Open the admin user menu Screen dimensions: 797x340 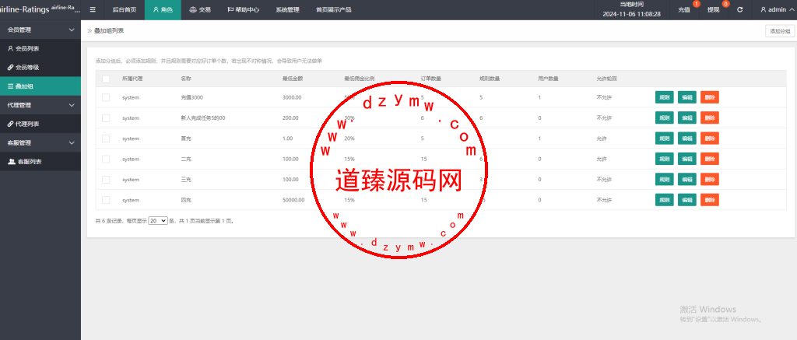(776, 9)
